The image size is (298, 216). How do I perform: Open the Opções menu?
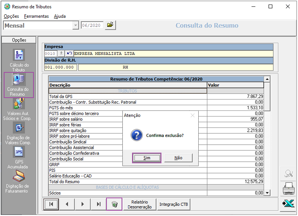coord(11,16)
